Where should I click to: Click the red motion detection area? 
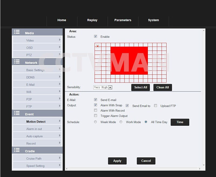point(129,61)
